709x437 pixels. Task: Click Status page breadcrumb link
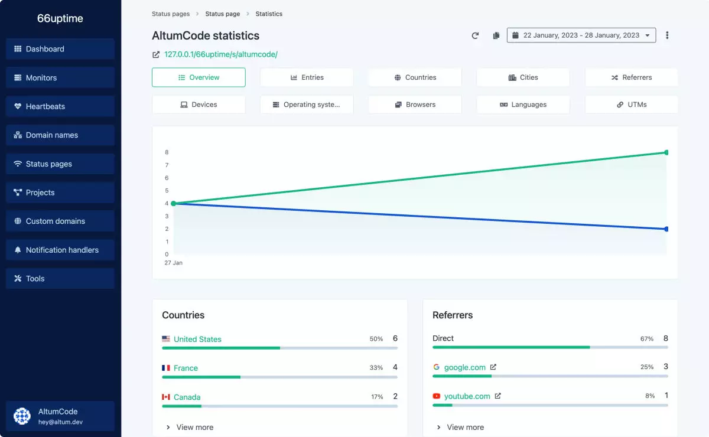pyautogui.click(x=222, y=14)
